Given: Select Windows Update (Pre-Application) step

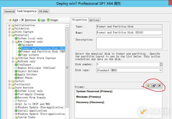Looking at the screenshot, I should point(42,107).
